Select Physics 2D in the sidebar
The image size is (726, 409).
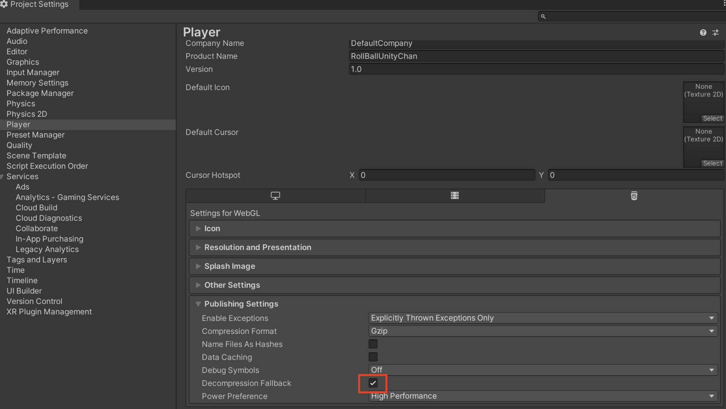coord(26,114)
